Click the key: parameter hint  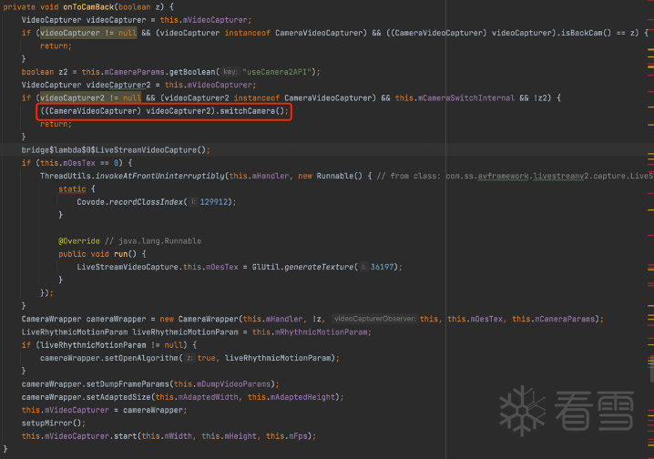230,72
